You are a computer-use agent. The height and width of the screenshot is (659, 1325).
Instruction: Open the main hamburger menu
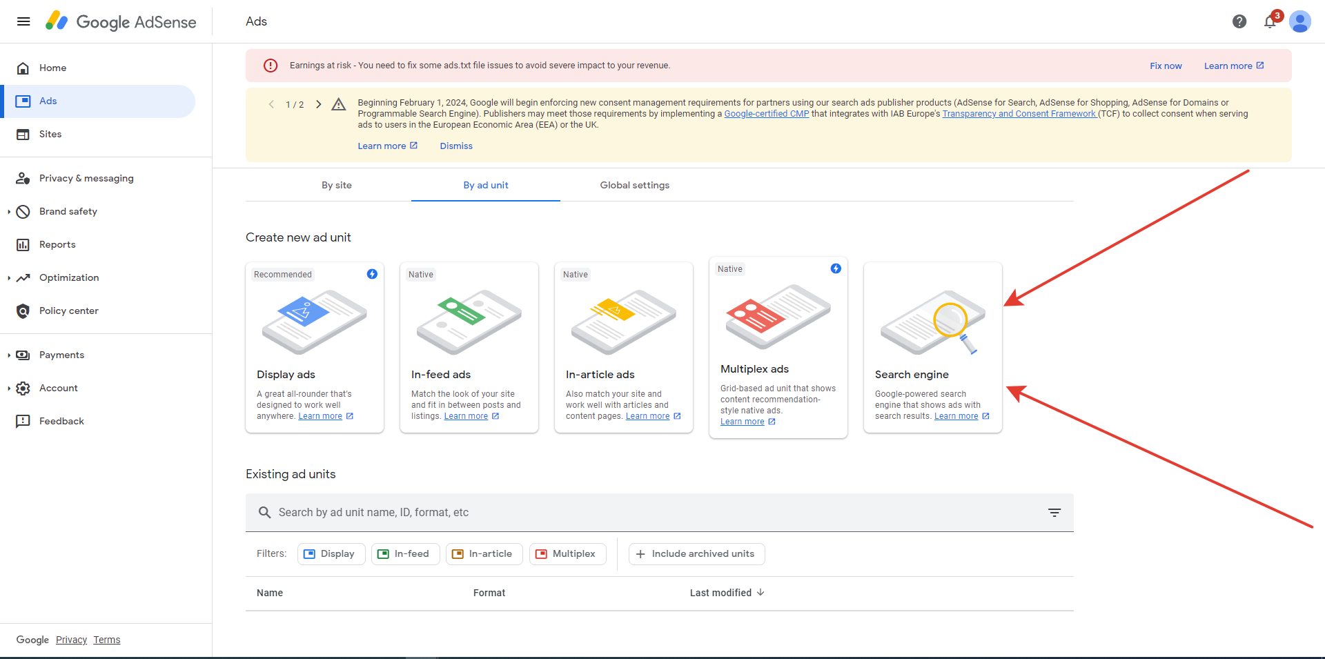[x=23, y=21]
